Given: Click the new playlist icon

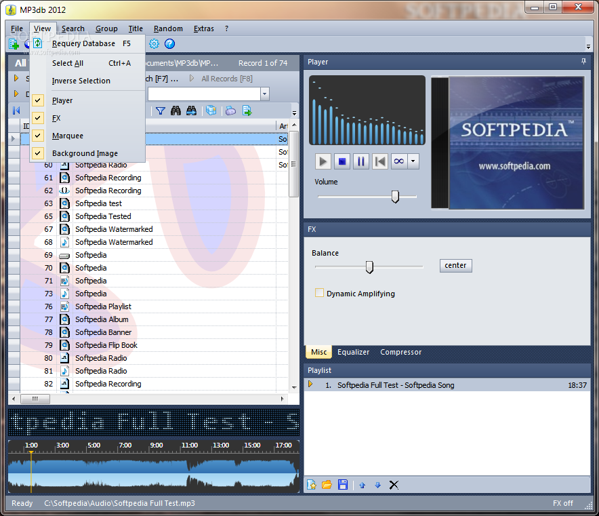Looking at the screenshot, I should (311, 485).
